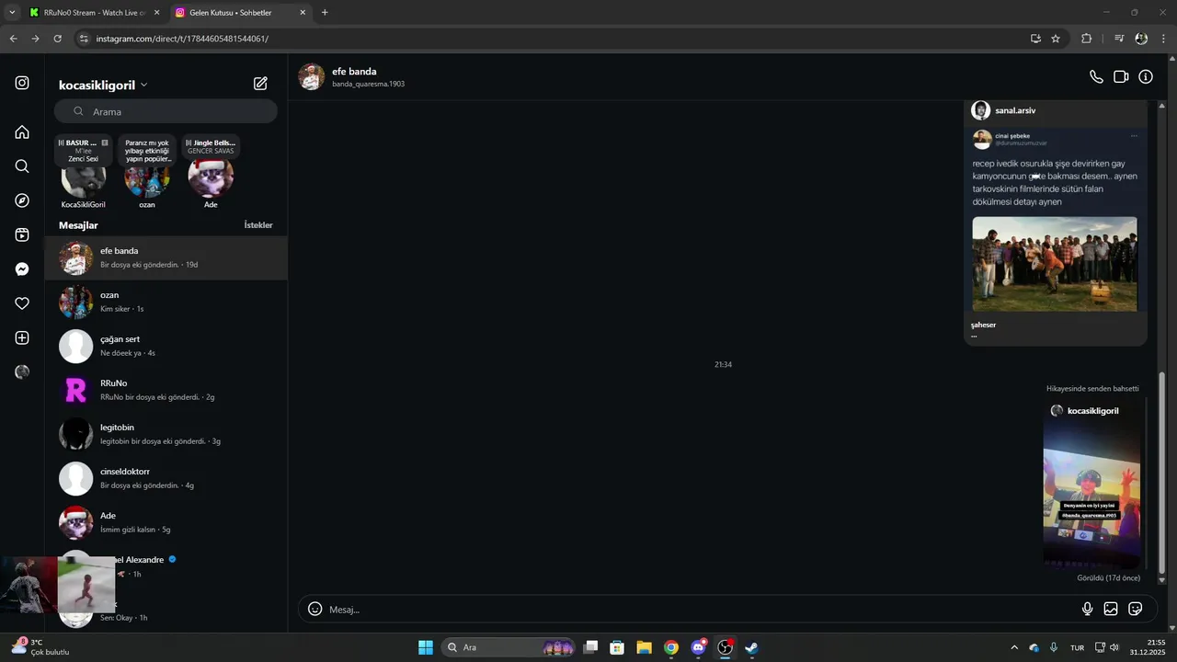Viewport: 1177px width, 662px height.
Task: Open ozan conversation in message list
Action: [x=166, y=302]
